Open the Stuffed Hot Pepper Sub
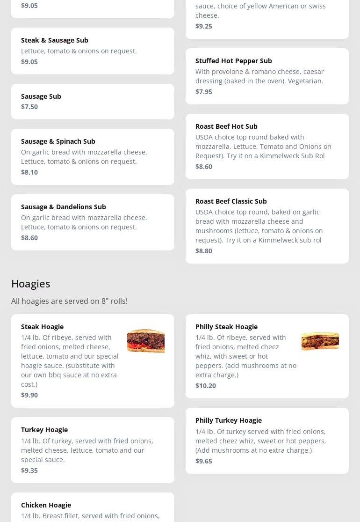Viewport: 360px width, 522px height. (267, 76)
